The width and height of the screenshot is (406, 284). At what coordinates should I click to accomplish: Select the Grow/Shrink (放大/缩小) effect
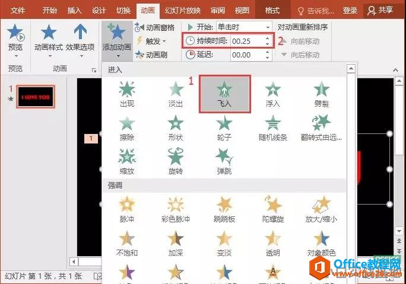pyautogui.click(x=321, y=209)
